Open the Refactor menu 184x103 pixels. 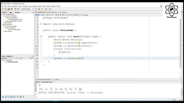[x=26, y=6]
